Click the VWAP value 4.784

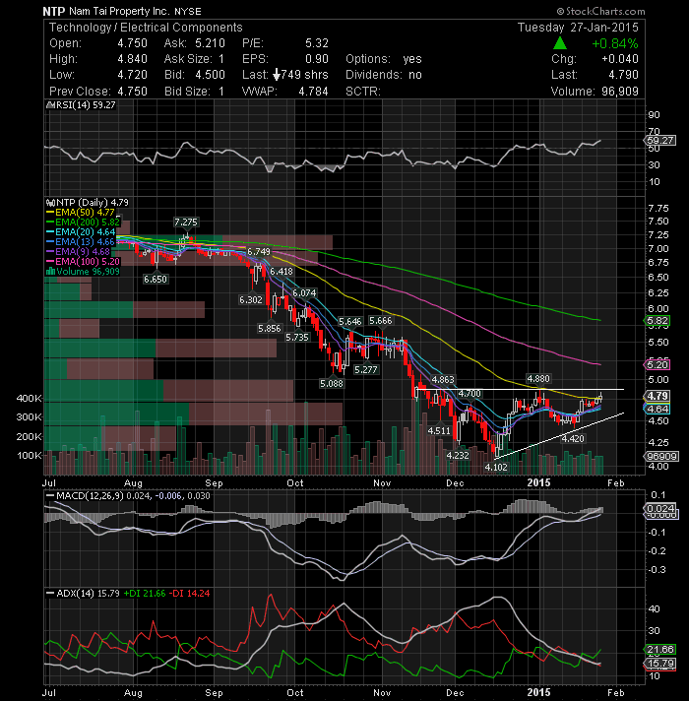[313, 92]
